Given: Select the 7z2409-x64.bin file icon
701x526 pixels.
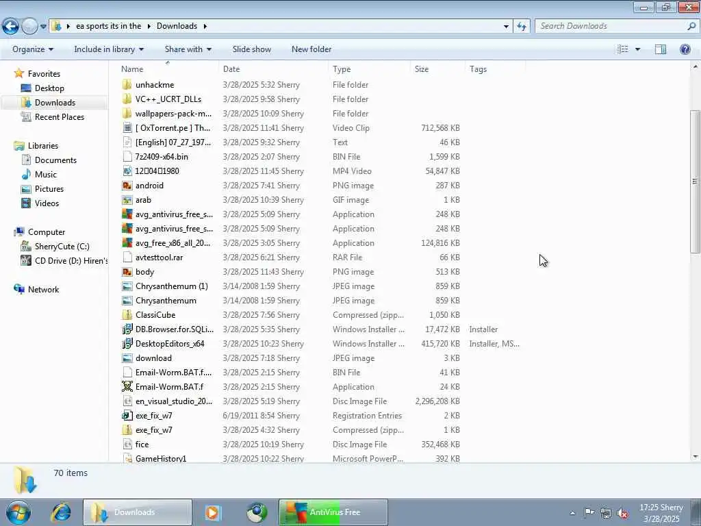Looking at the screenshot, I should pos(127,157).
